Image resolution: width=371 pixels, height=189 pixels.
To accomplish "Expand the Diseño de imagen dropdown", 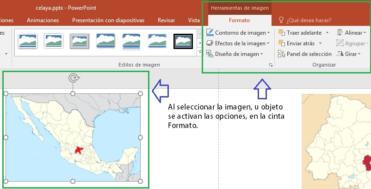I will [x=262, y=55].
